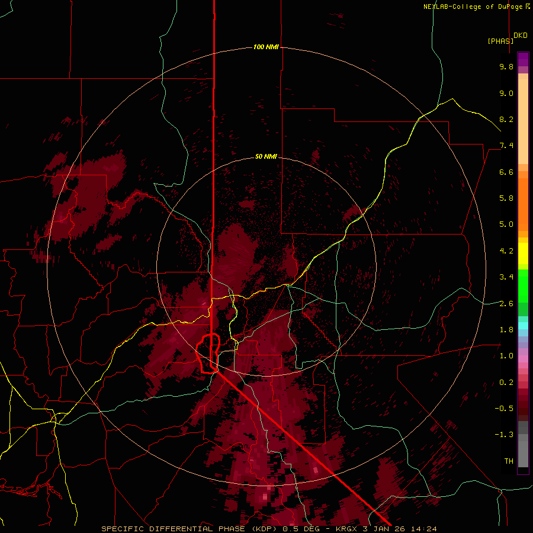Pick the pink segment of the color bar
This screenshot has height=533, width=533.
click(x=523, y=359)
